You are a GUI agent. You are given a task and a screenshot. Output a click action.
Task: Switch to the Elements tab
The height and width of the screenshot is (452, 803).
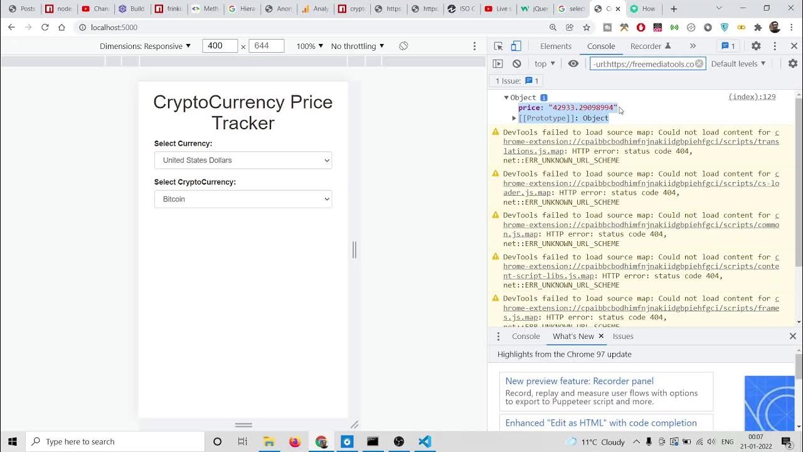pyautogui.click(x=555, y=46)
